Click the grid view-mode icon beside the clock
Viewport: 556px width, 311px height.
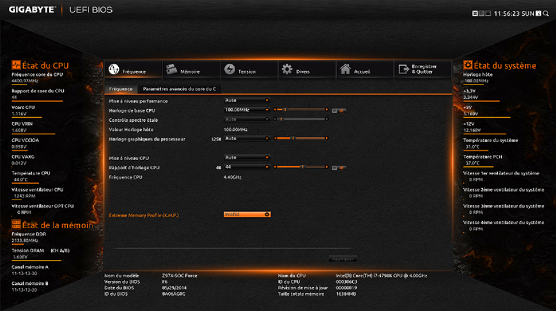click(481, 13)
